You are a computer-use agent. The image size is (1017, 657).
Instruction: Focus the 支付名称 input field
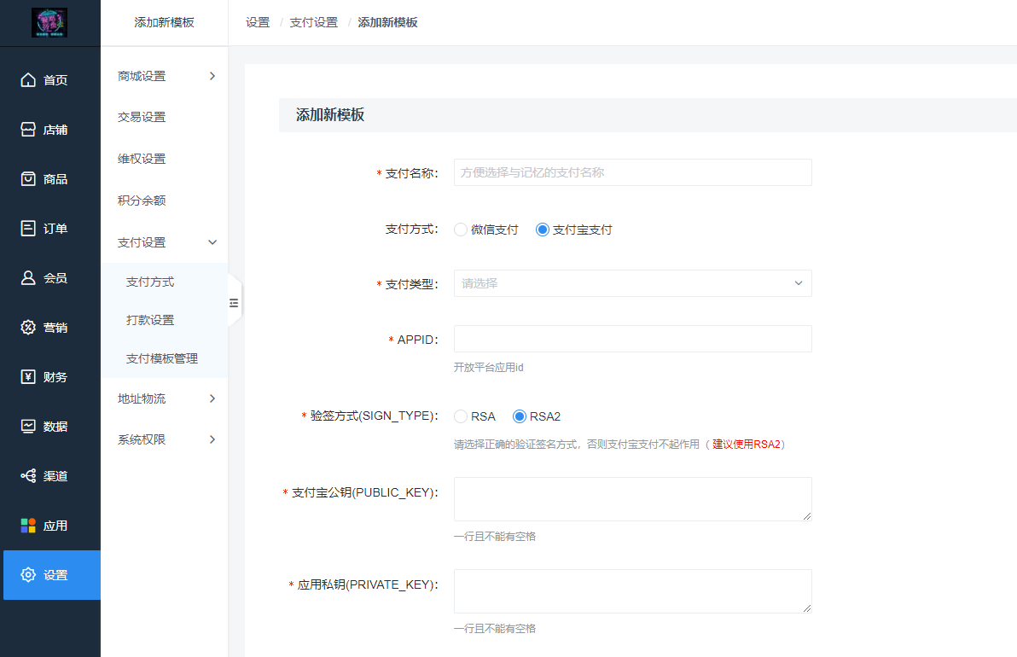pos(632,172)
